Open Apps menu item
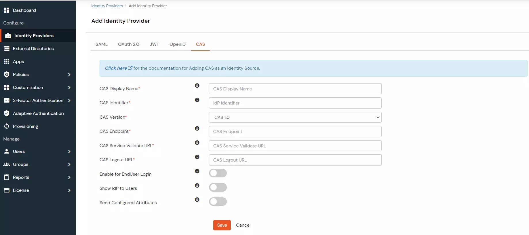Viewport: 529px width, 235px height. (x=38, y=62)
